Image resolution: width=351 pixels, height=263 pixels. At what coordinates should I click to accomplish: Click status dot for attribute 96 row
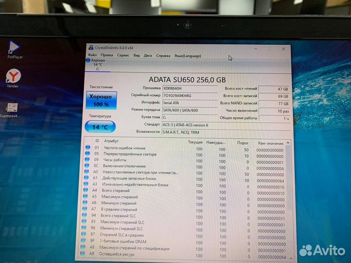point(84,227)
